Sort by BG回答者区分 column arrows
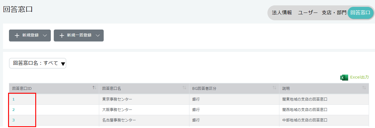The width and height of the screenshot is (375, 128). pyautogui.click(x=274, y=88)
